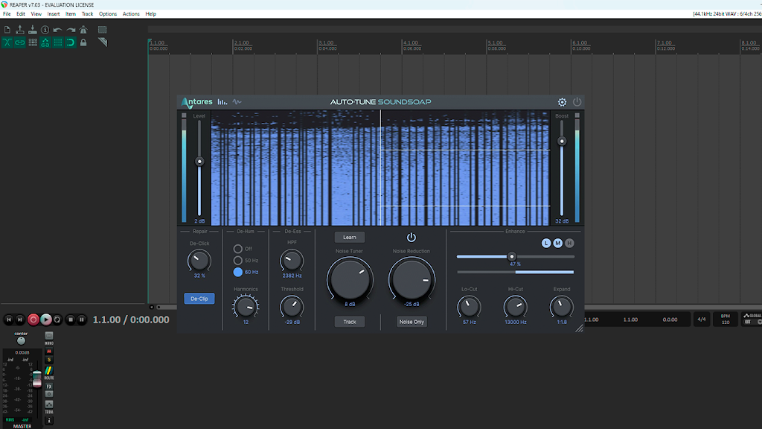Go to project start transport button
Image resolution: width=762 pixels, height=429 pixels.
pos(8,320)
